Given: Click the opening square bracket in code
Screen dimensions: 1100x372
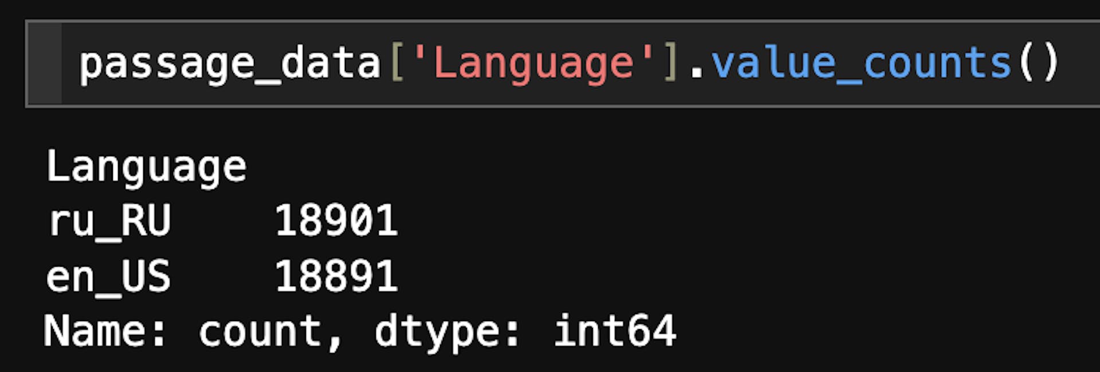Looking at the screenshot, I should pyautogui.click(x=396, y=64).
